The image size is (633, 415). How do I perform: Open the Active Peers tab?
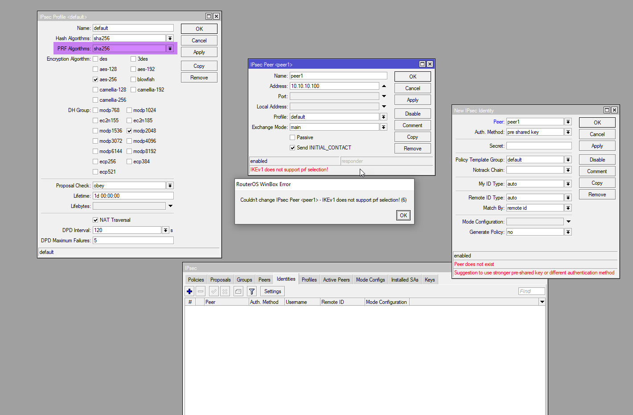[337, 280]
